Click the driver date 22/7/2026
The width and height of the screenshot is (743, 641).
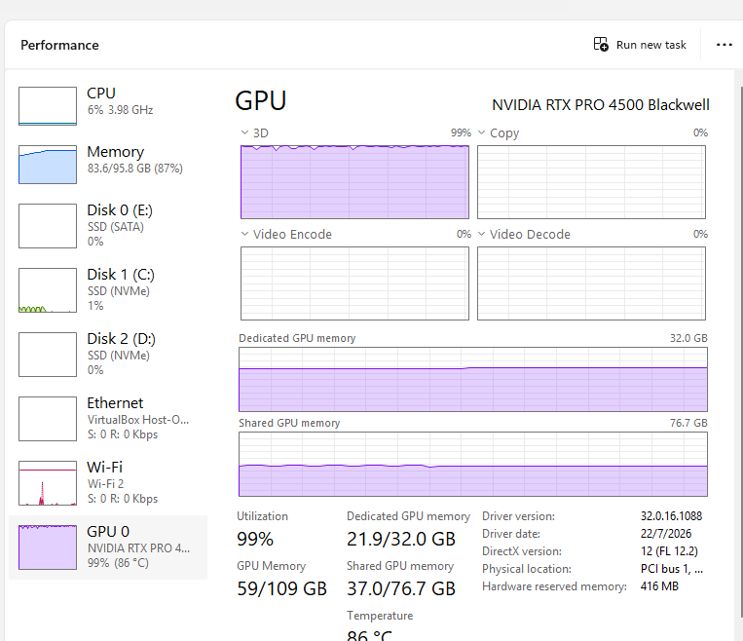pos(666,534)
